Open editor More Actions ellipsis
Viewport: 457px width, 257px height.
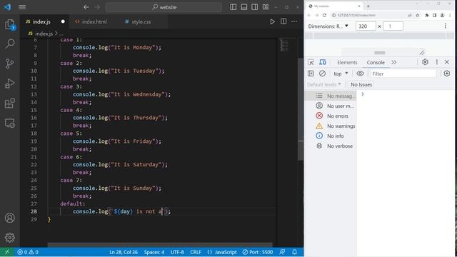click(294, 21)
